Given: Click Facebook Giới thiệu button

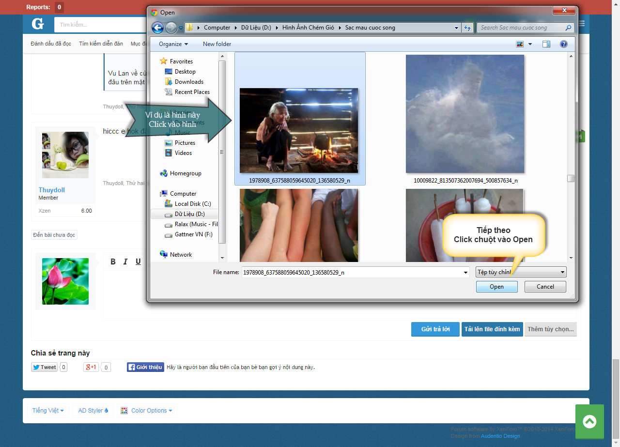Looking at the screenshot, I should (145, 367).
